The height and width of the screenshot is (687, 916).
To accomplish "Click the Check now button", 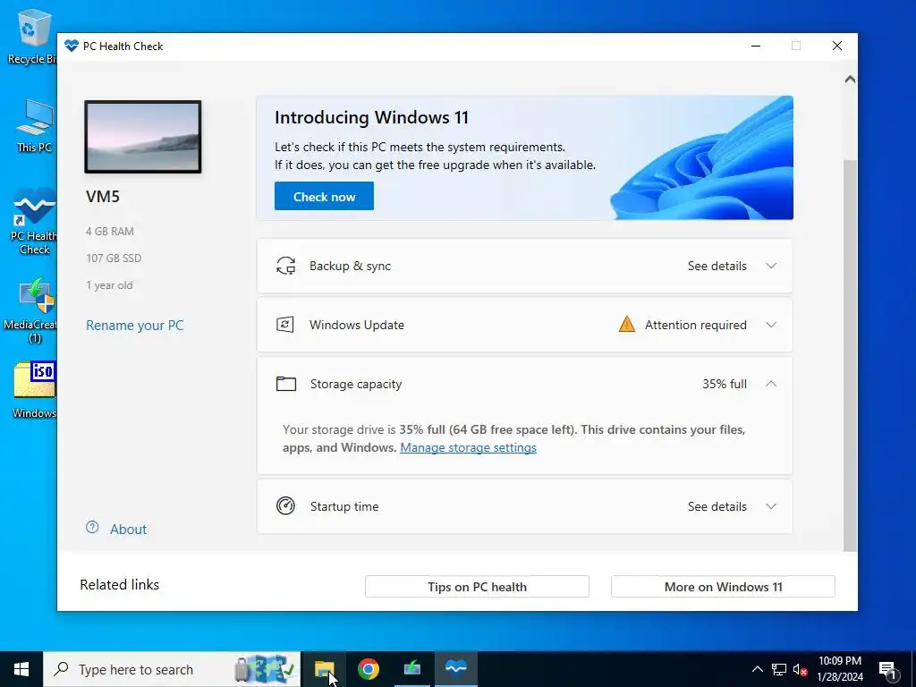I will 324,196.
